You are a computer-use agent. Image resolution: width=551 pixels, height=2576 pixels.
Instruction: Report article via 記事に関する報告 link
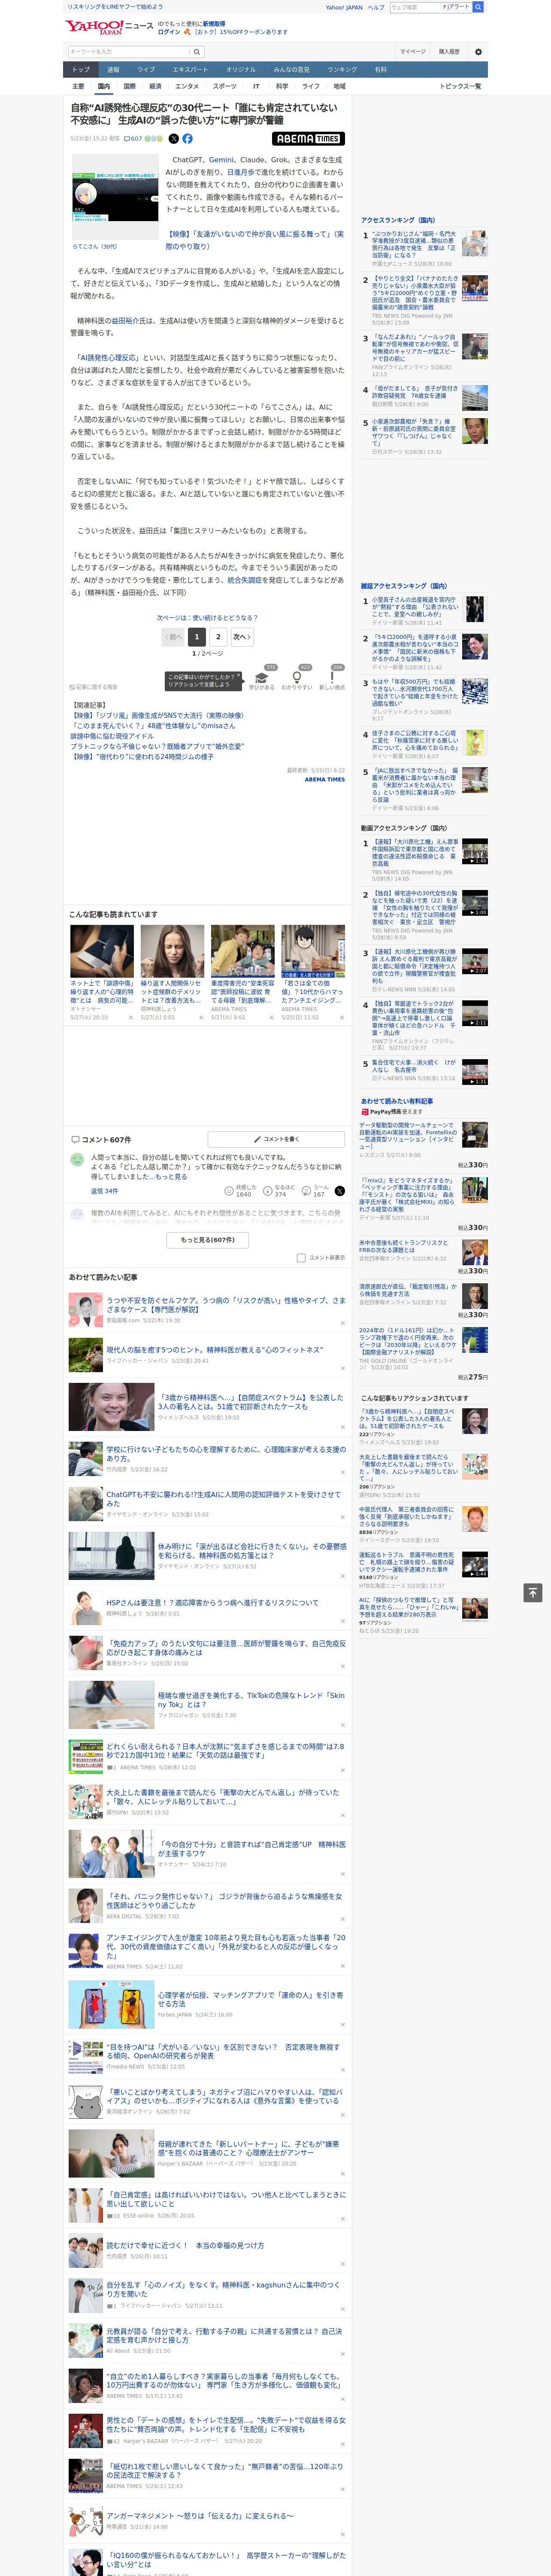coord(94,687)
